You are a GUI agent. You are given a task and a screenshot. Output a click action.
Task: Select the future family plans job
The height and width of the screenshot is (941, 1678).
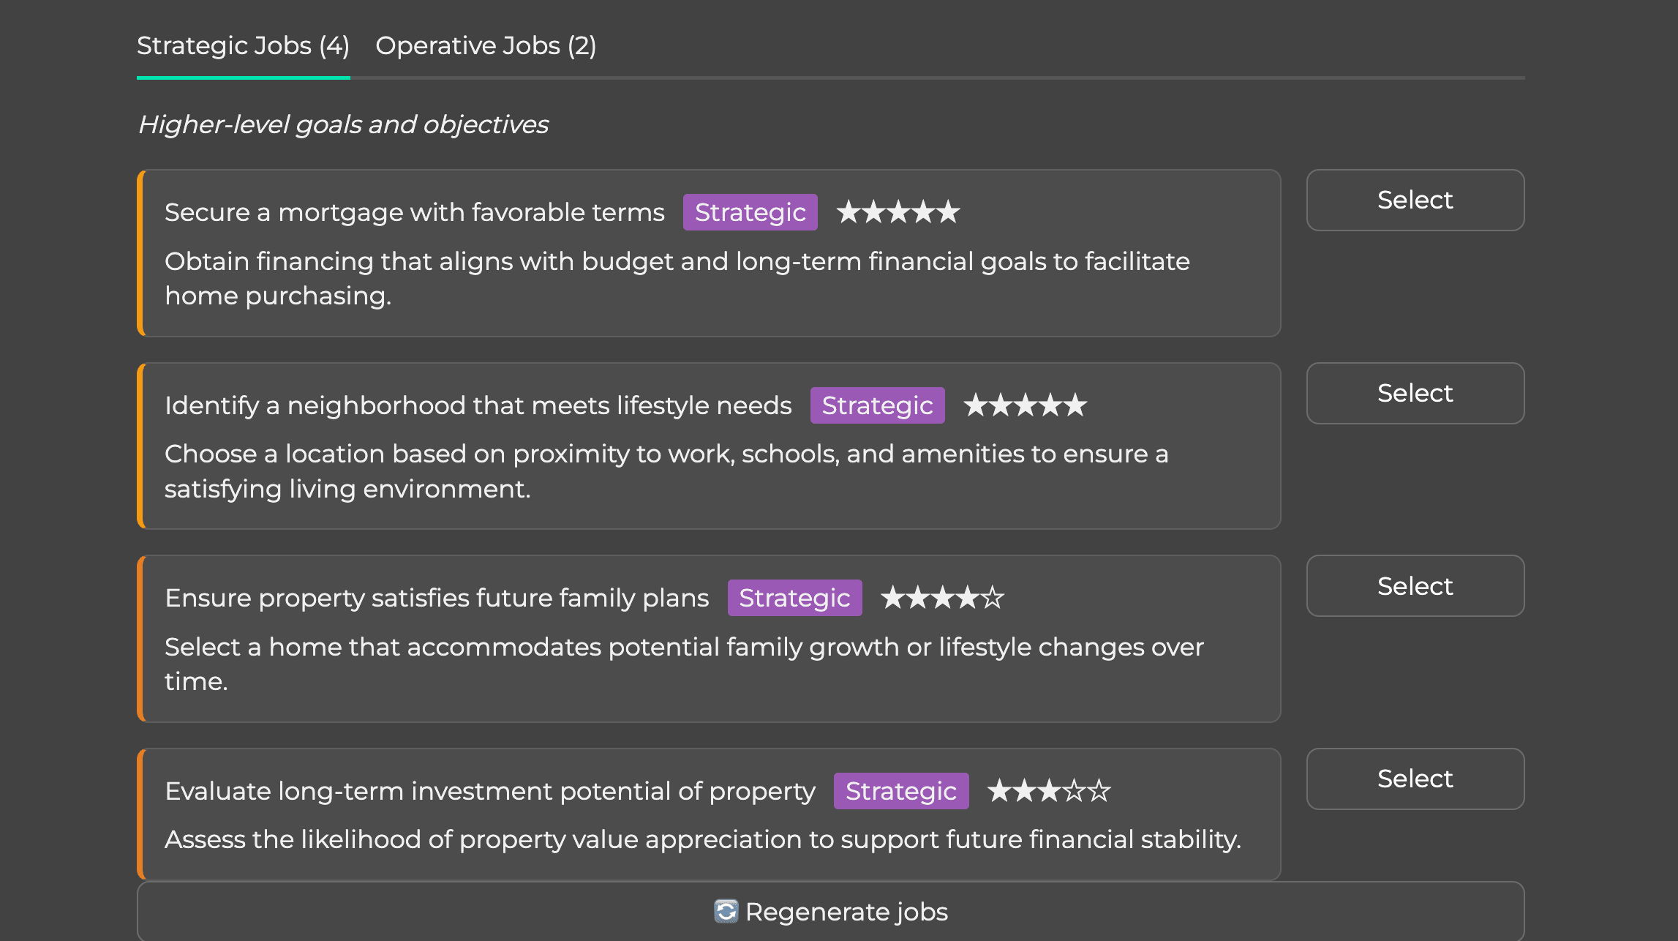[1415, 585]
